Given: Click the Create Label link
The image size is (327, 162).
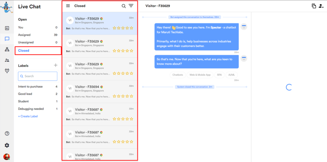Looking at the screenshot, I should 28,116.
